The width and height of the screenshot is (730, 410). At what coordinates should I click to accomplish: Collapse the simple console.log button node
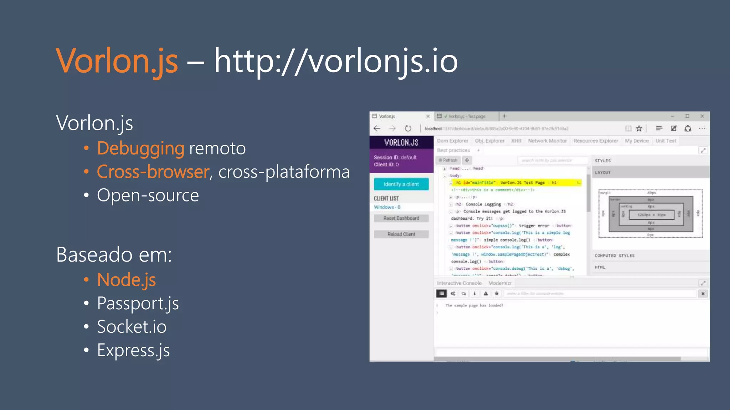[451, 233]
